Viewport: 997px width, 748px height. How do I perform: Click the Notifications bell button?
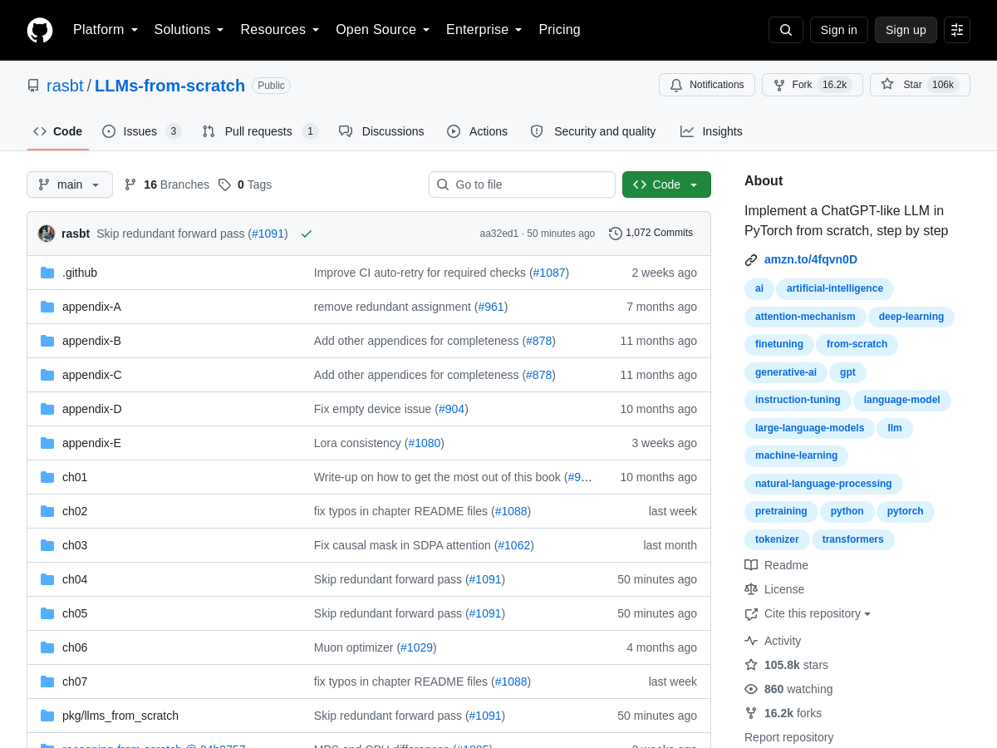click(707, 85)
